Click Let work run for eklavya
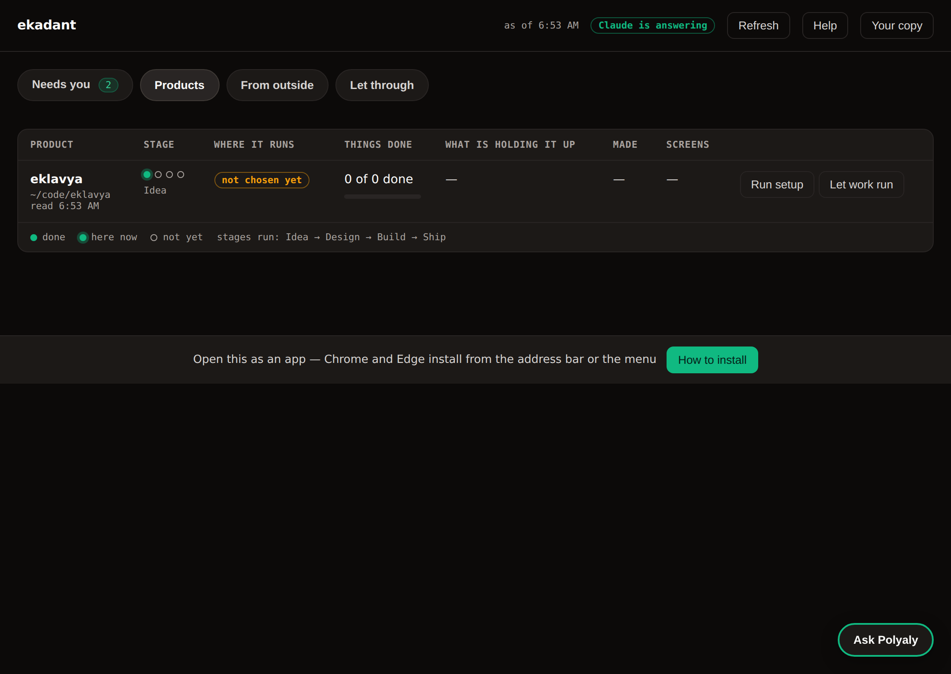 [x=861, y=184]
